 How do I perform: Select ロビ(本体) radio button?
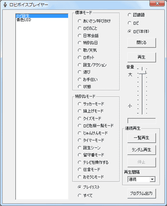[129, 31]
